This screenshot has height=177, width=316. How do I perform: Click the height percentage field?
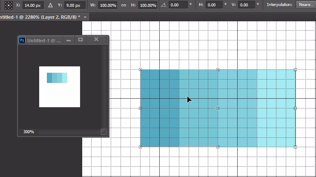[148, 5]
